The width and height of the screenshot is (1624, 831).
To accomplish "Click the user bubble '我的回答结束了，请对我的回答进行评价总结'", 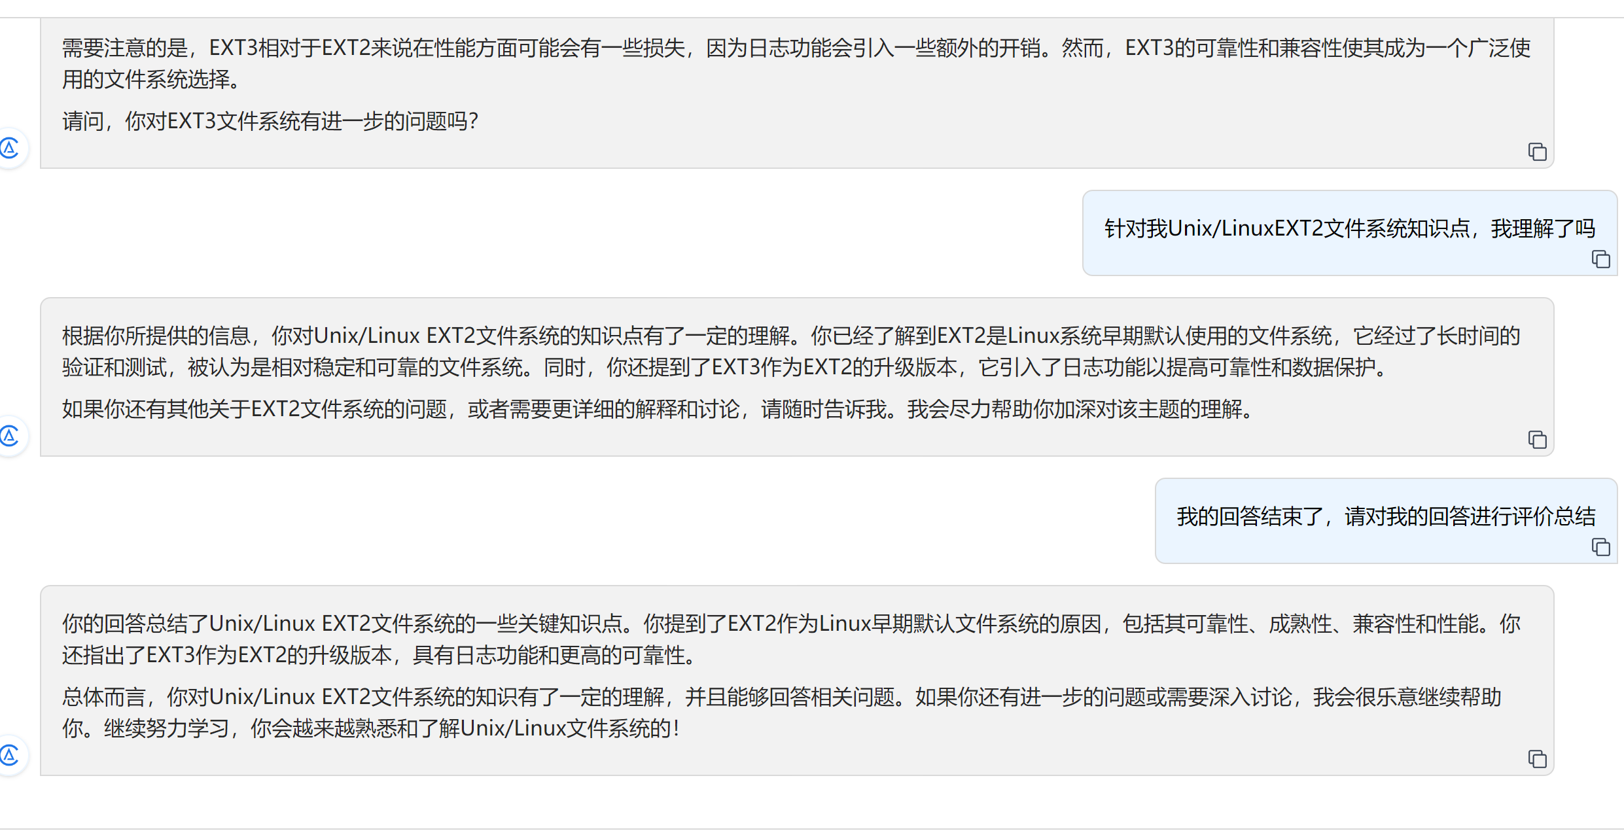I will pyautogui.click(x=1386, y=517).
